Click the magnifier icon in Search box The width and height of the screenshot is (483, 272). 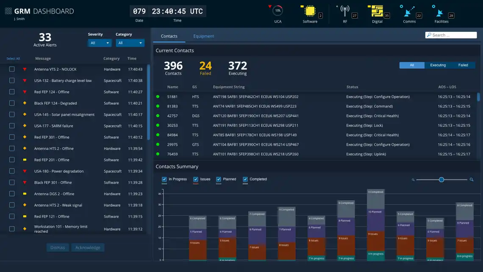[x=429, y=35]
